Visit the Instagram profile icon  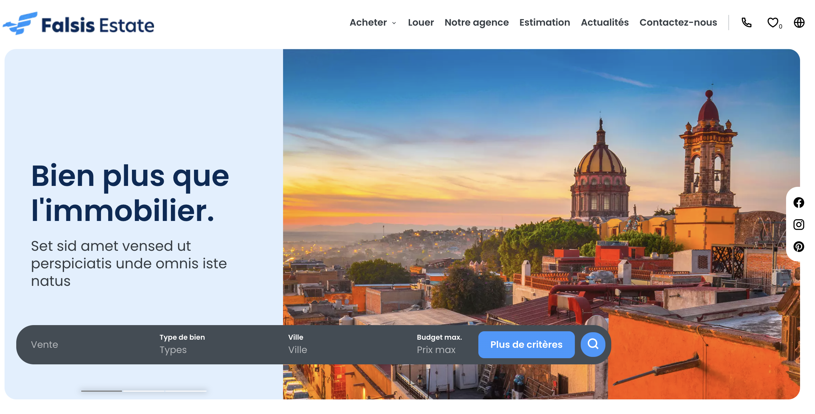click(798, 225)
